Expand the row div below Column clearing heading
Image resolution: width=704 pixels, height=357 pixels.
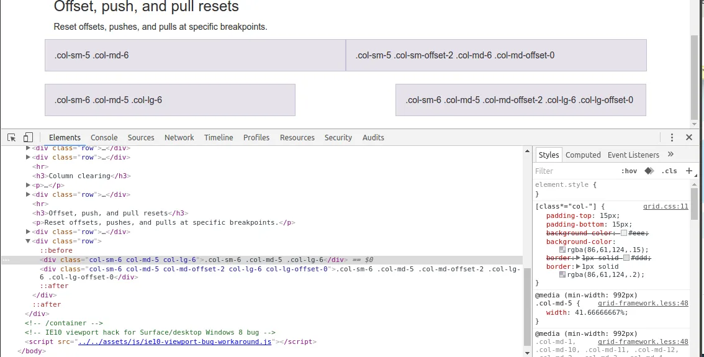click(x=28, y=194)
